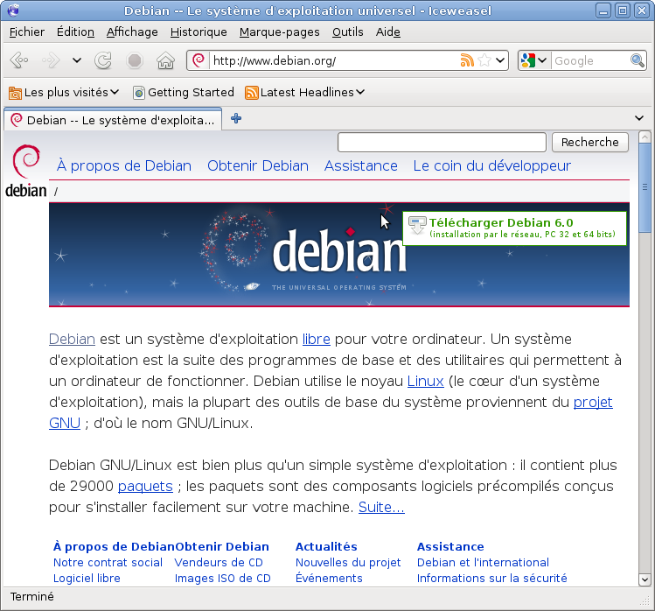Open the search engine selector dropdown
Image resolution: width=655 pixels, height=611 pixels.
(534, 60)
